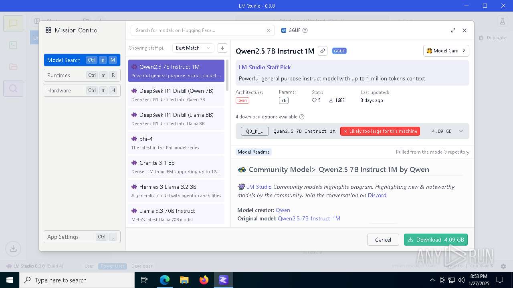Switch to User mode
Image resolution: width=513 pixels, height=288 pixels.
[x=89, y=266]
